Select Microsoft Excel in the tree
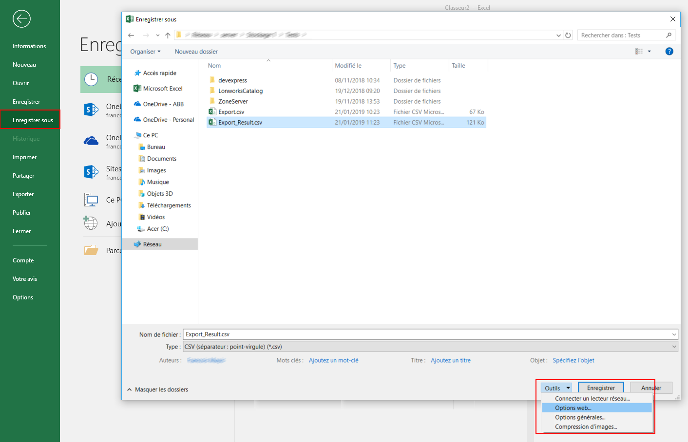The image size is (688, 442). [163, 89]
